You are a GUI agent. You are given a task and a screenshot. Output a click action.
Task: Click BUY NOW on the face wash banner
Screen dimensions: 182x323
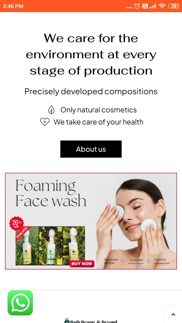(x=82, y=264)
